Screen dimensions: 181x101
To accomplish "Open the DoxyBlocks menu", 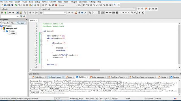I will [x=83, y=2].
